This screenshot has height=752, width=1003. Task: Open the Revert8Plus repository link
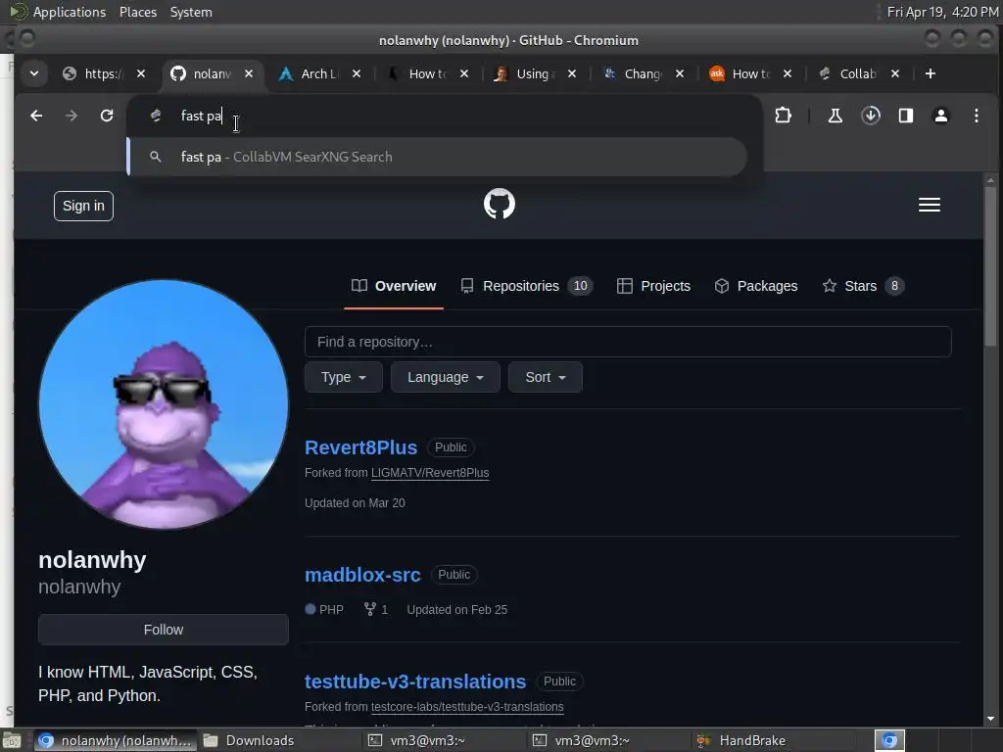360,447
